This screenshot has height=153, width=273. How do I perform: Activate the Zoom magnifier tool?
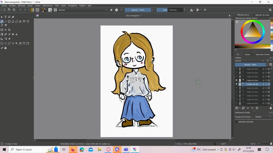(2, 48)
